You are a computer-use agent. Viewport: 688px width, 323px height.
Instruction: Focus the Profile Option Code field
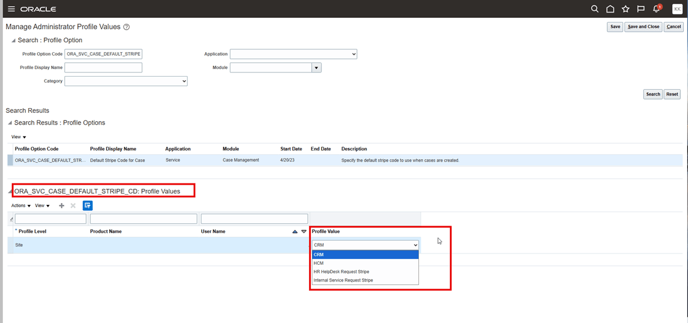point(103,54)
